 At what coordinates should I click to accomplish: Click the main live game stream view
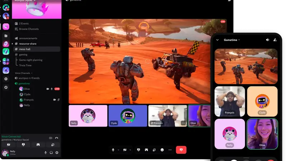(x=140, y=61)
